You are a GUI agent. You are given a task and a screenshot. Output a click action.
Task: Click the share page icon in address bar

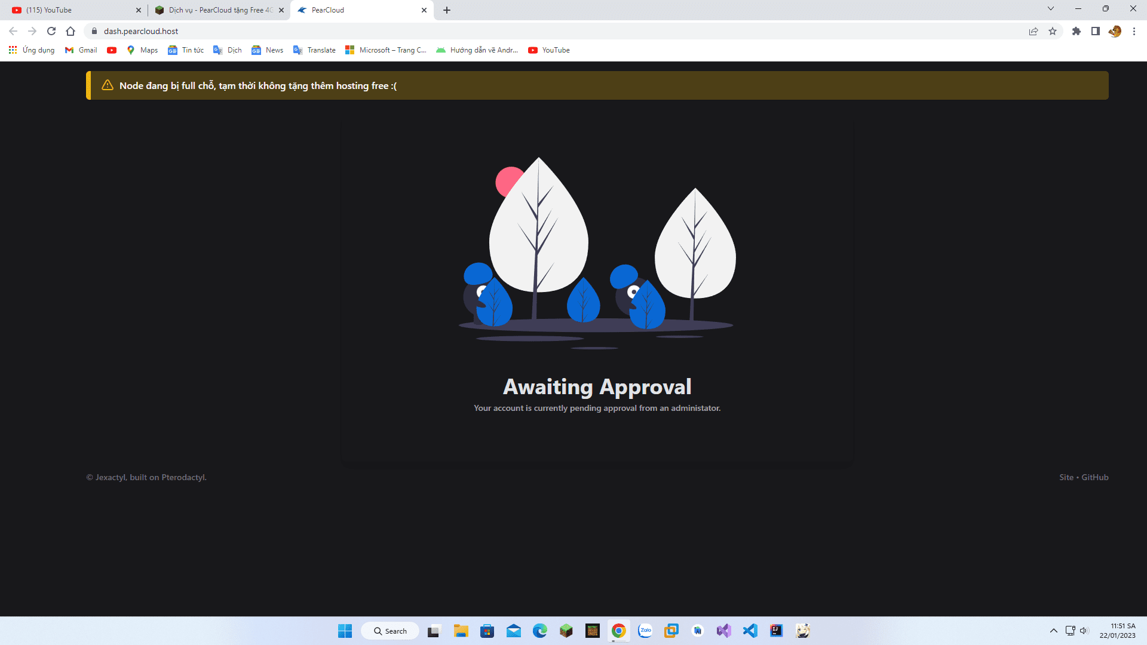click(1033, 31)
